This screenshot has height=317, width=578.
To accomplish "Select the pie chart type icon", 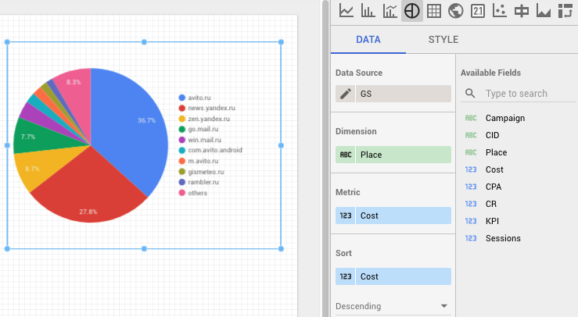I will [x=412, y=11].
